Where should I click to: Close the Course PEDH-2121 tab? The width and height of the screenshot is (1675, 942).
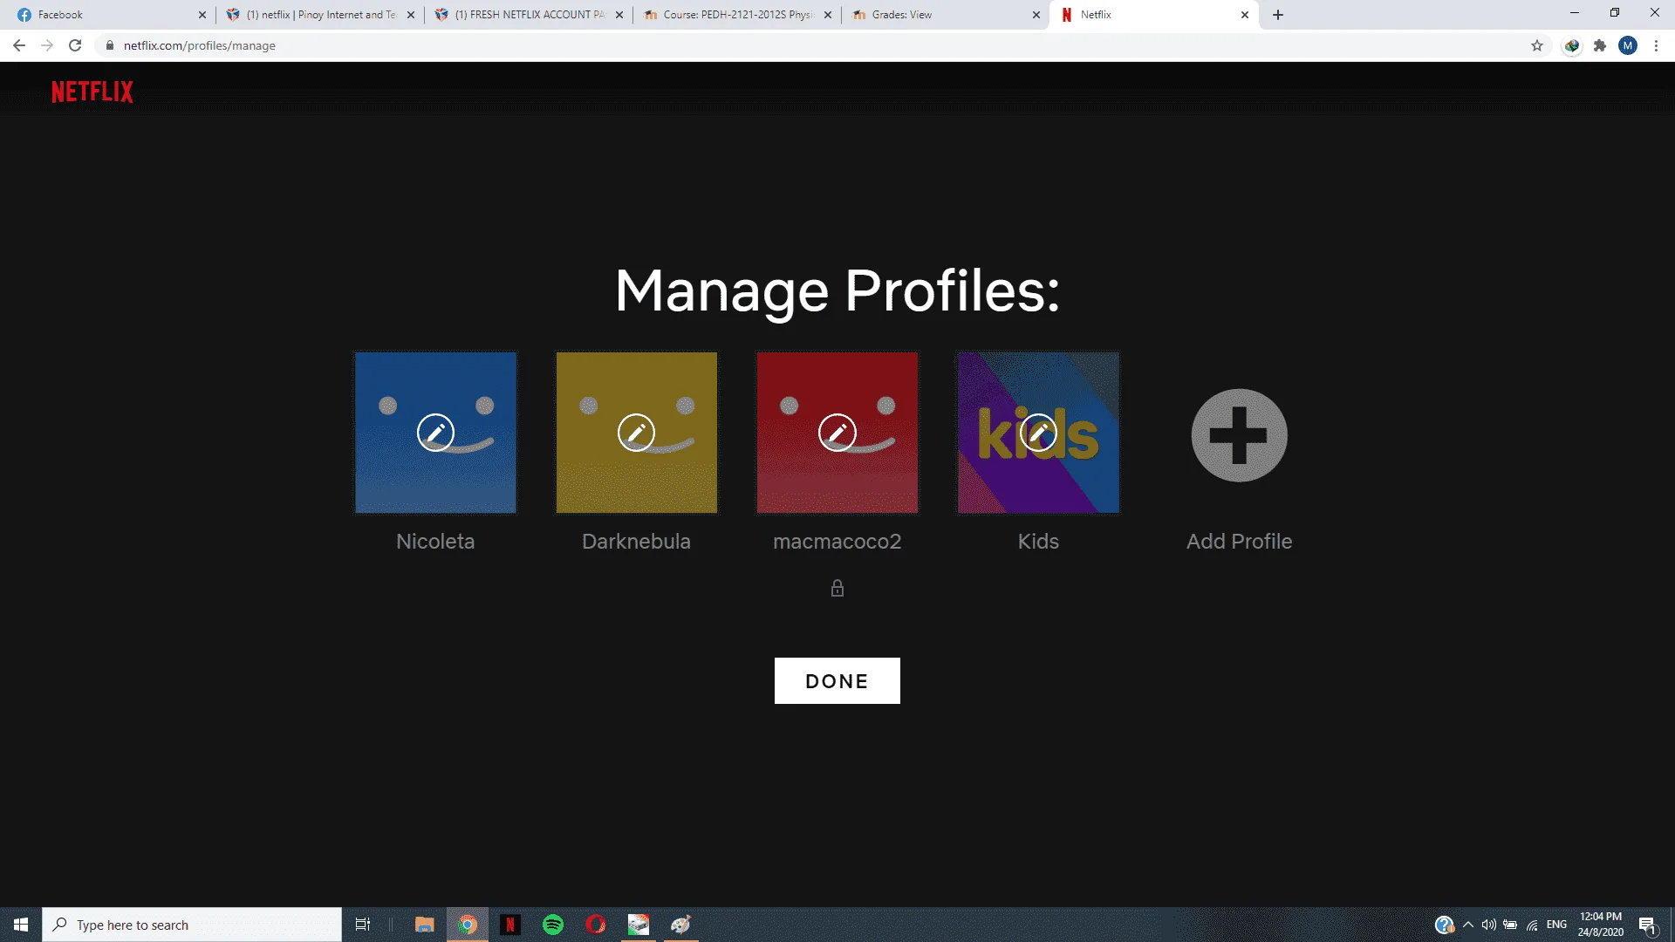(x=828, y=15)
